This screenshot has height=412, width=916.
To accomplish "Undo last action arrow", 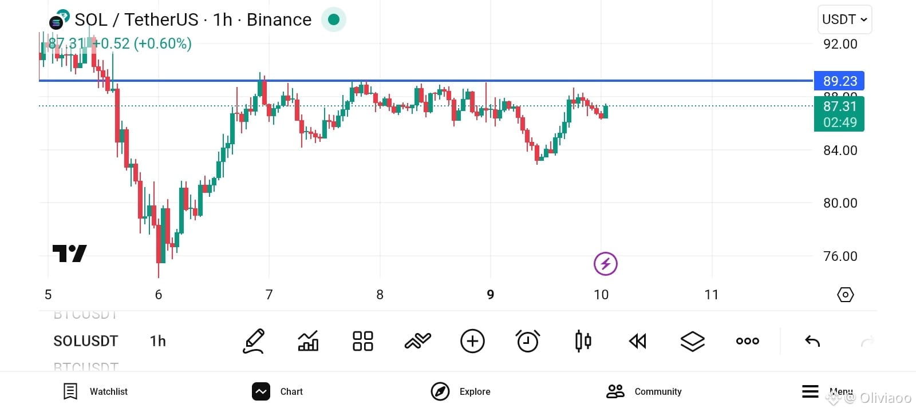I will [812, 341].
